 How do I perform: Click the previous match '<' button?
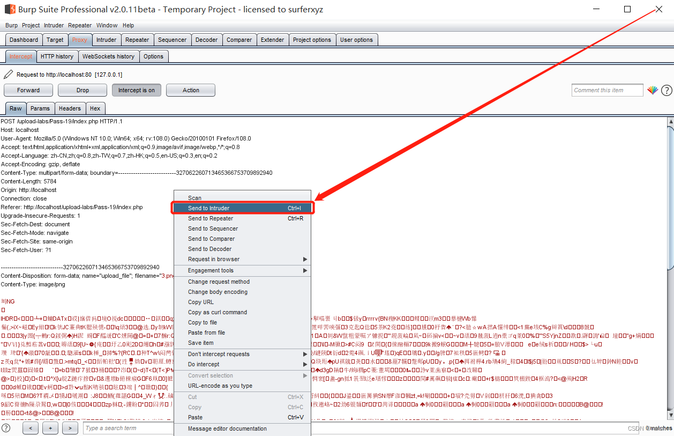coord(31,428)
